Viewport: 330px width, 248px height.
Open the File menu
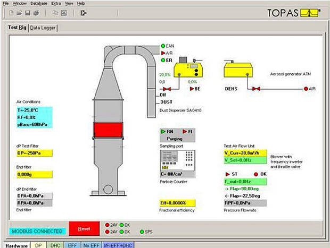pyautogui.click(x=6, y=3)
